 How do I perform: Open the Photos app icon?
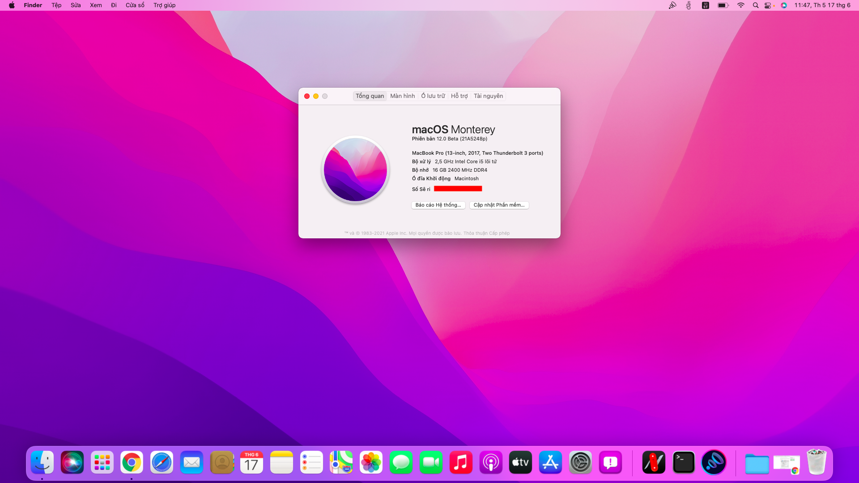click(371, 462)
